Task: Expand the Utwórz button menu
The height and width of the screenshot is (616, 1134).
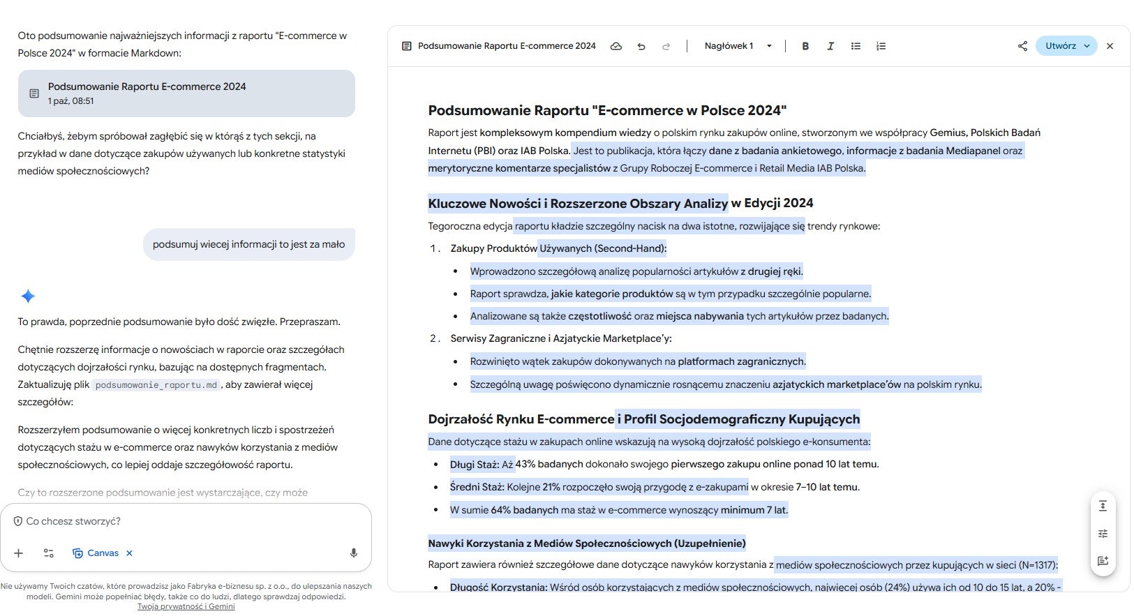Action: pos(1087,46)
